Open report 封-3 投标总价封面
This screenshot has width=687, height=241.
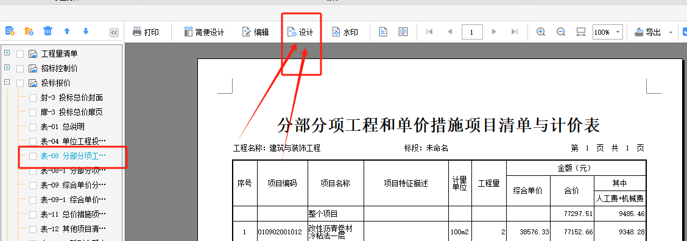click(x=72, y=98)
